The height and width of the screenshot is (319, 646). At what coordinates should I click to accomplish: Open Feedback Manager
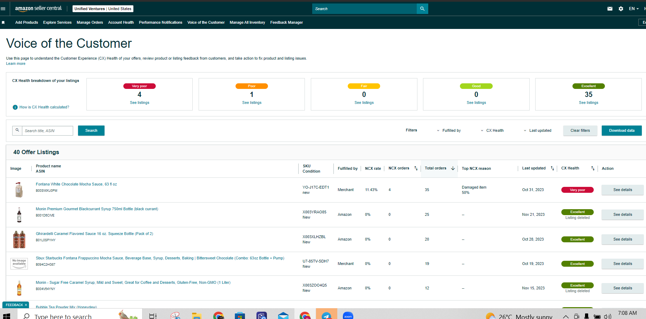[286, 22]
